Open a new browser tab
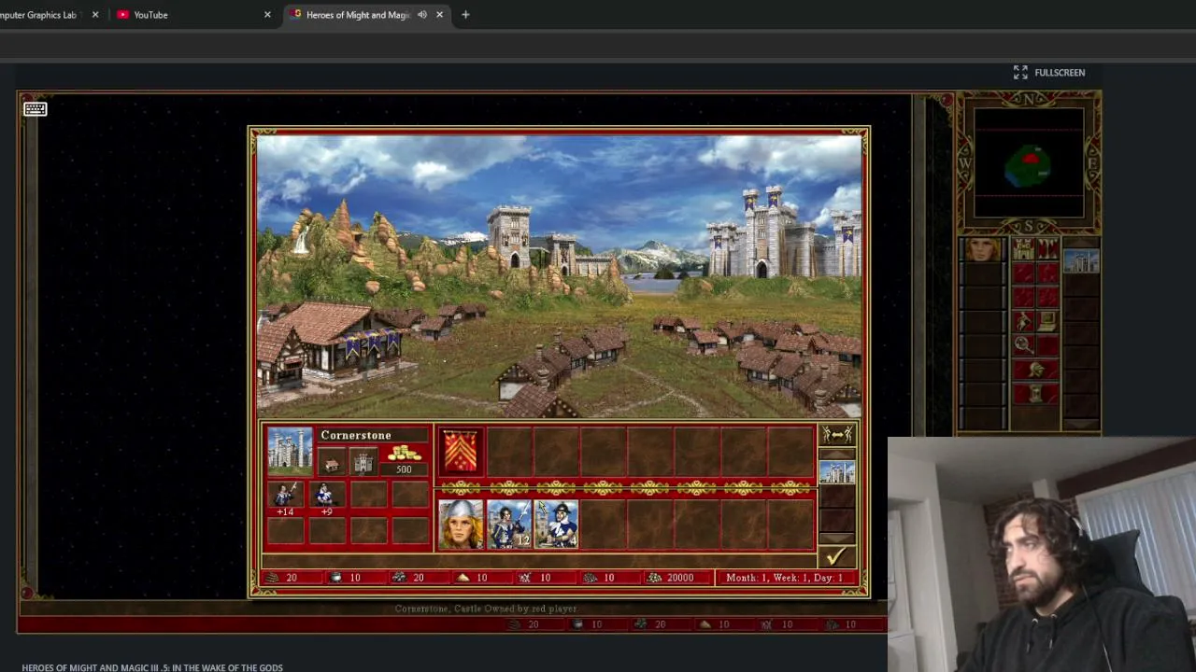 pos(465,15)
